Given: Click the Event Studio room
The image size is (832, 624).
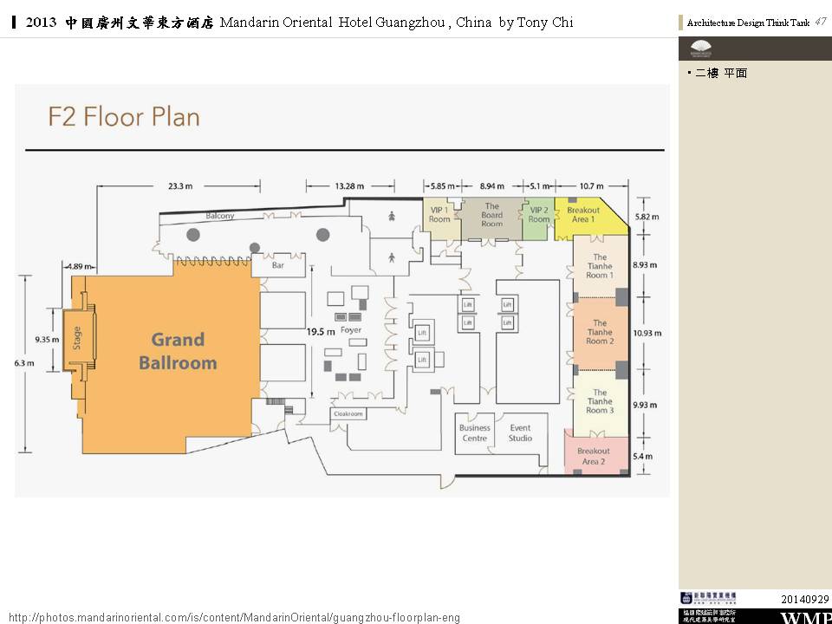Looking at the screenshot, I should coord(520,432).
